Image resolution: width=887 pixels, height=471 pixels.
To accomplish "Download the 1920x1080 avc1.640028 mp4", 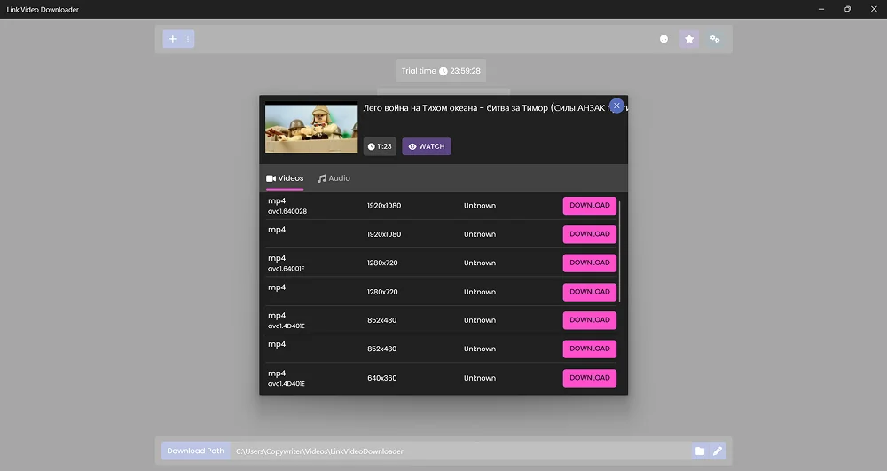I will [x=589, y=206].
